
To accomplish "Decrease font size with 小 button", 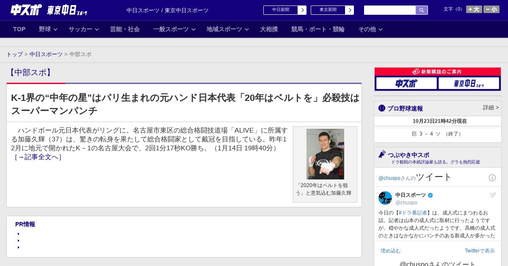I will point(491,9).
